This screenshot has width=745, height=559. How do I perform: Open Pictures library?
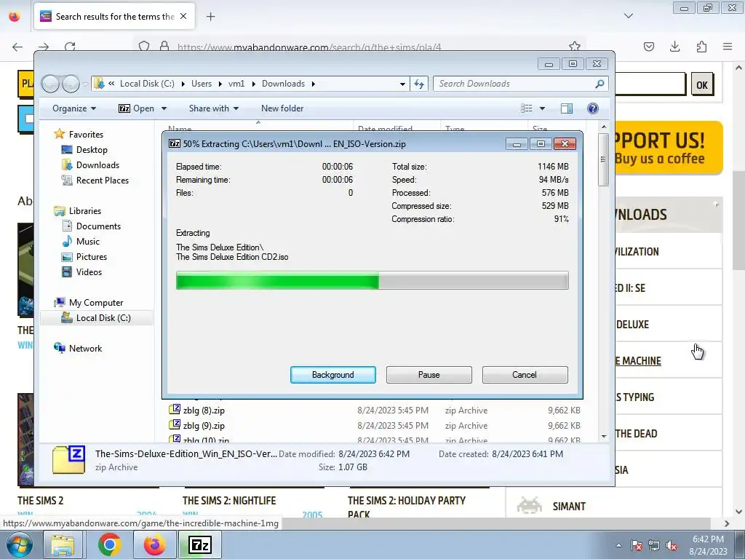pyautogui.click(x=92, y=257)
